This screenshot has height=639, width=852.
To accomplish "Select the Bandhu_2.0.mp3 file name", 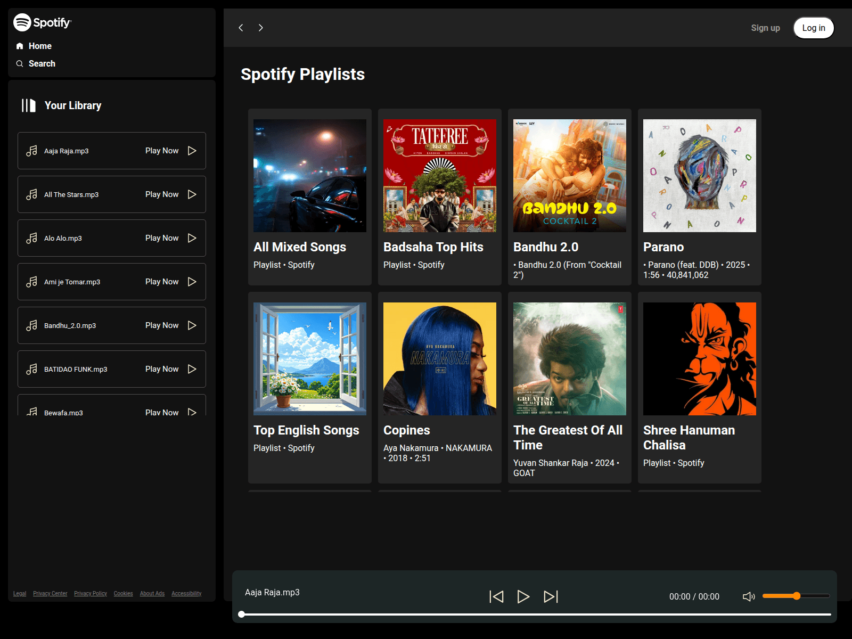I will [x=70, y=325].
